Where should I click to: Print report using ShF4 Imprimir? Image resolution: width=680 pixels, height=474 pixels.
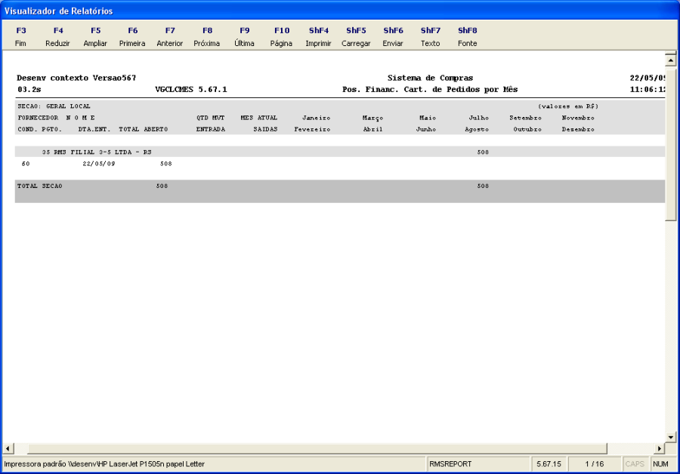318,37
